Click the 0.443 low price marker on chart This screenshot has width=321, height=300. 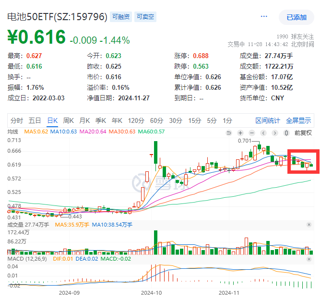[x=75, y=216]
